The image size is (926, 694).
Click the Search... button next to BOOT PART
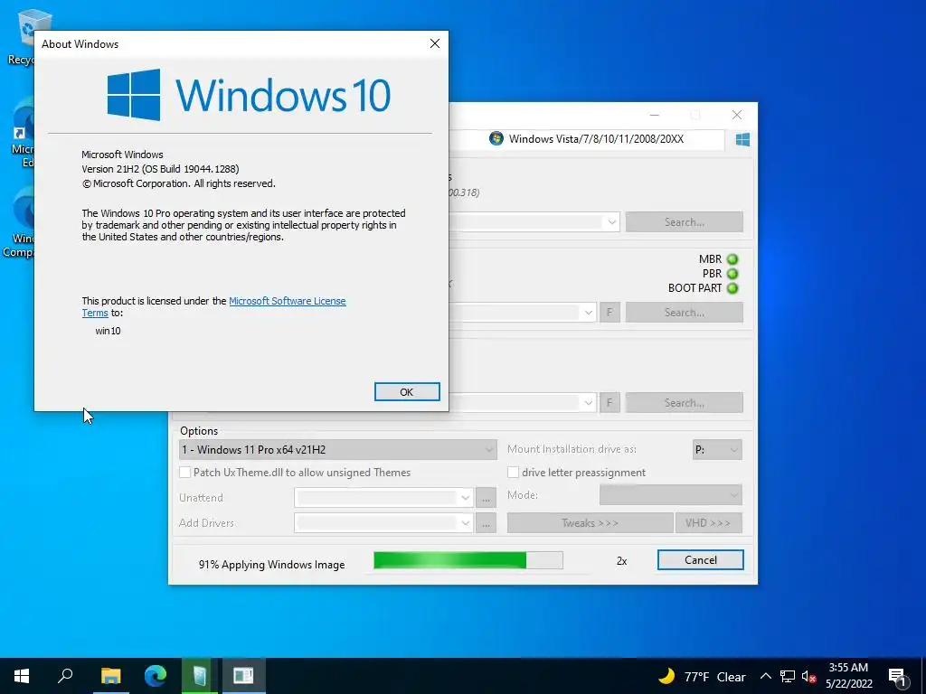[685, 312]
